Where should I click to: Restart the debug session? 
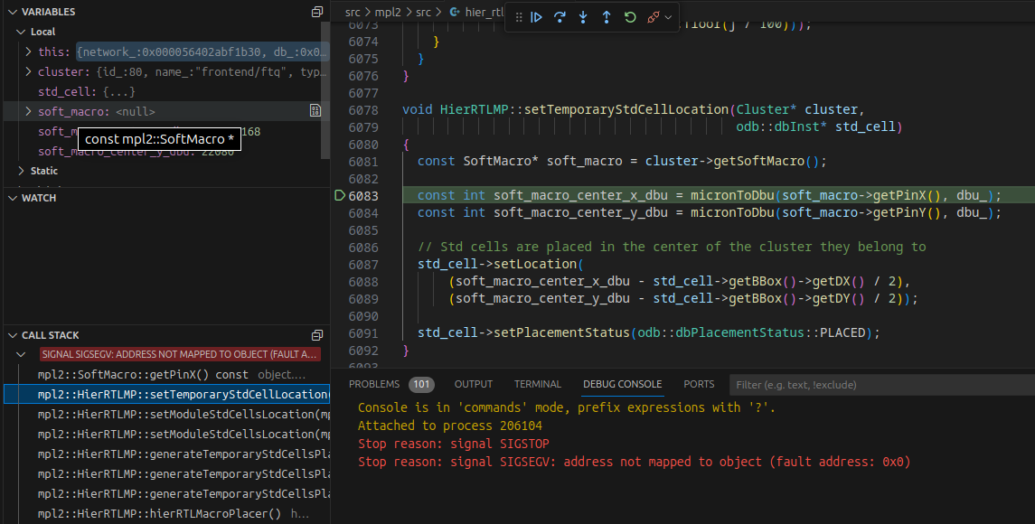coord(630,16)
